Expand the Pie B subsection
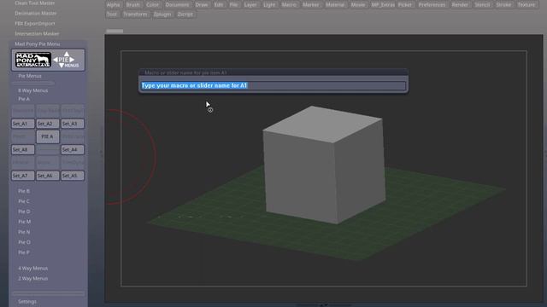Image resolution: width=547 pixels, height=307 pixels. click(x=24, y=191)
